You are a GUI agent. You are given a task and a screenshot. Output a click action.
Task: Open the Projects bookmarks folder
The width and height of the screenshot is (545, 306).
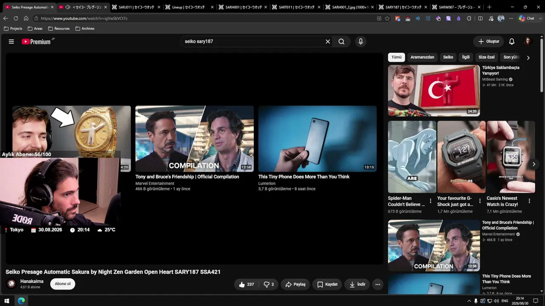tap(13, 28)
